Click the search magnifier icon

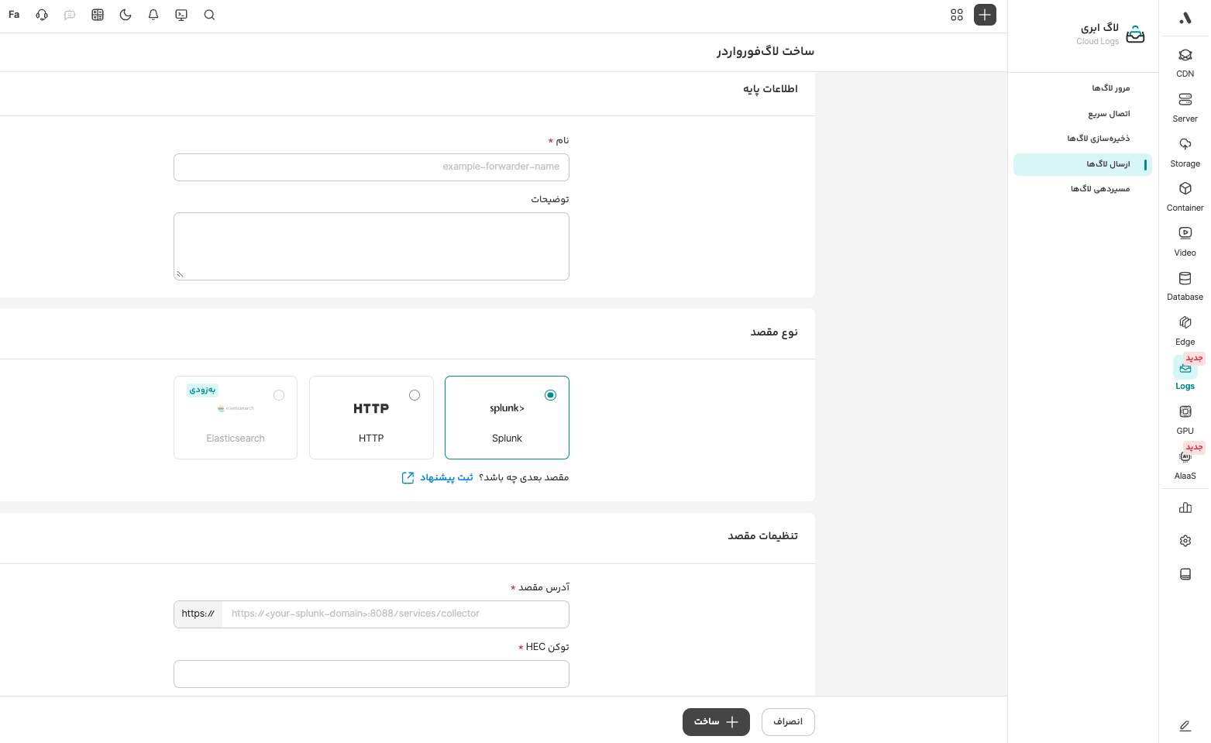209,15
